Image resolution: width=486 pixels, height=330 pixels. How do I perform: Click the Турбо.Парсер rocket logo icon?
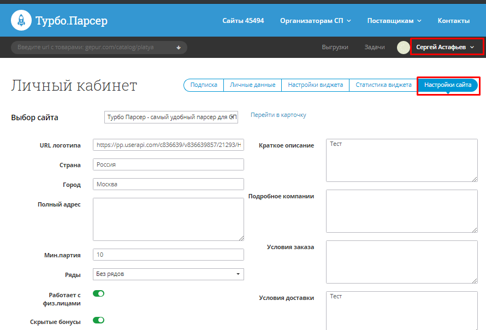click(21, 20)
